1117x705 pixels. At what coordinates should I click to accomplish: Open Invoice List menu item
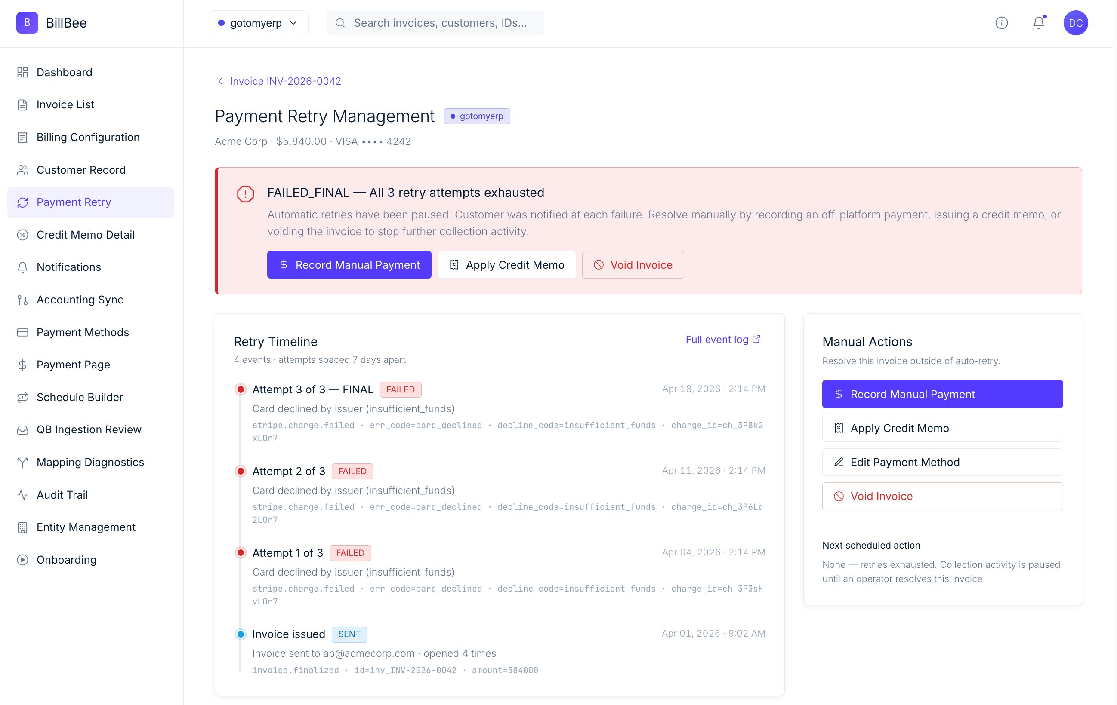90,105
